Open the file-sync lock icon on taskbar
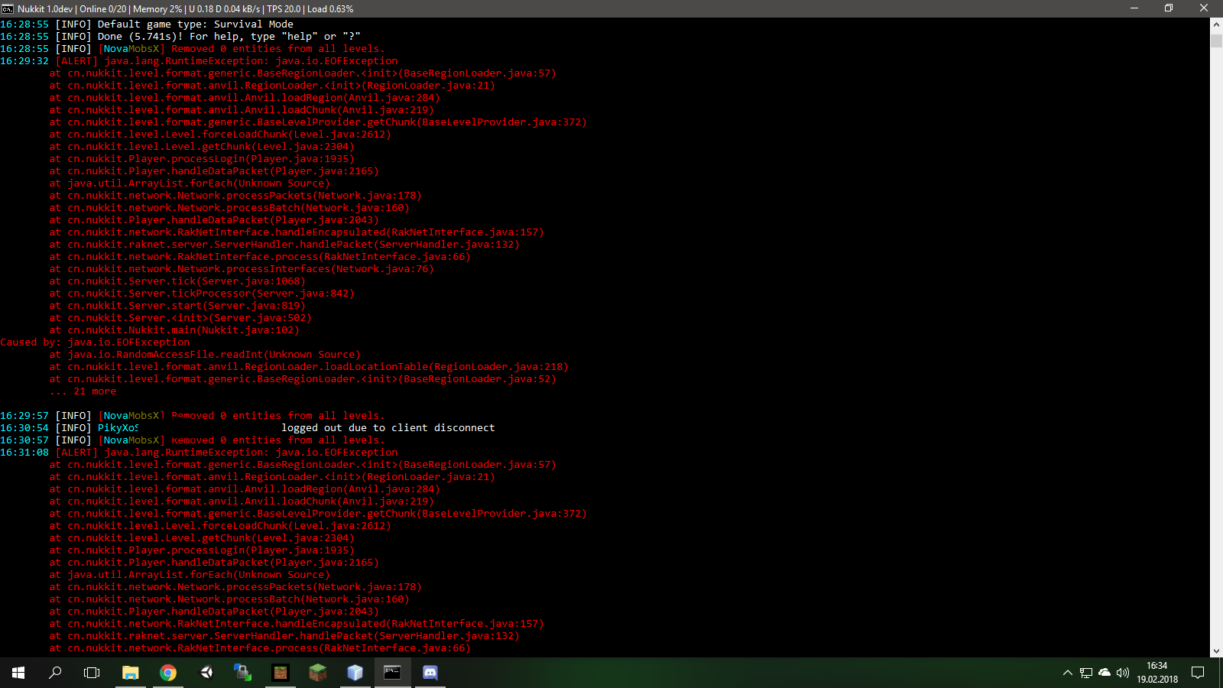The image size is (1223, 688). 243,673
